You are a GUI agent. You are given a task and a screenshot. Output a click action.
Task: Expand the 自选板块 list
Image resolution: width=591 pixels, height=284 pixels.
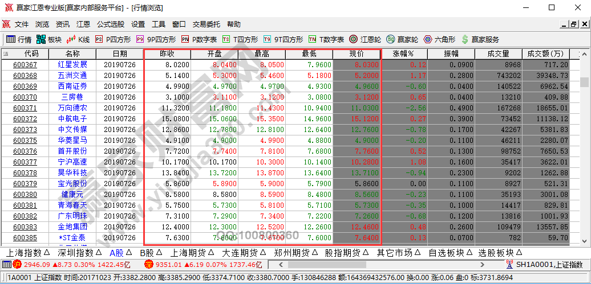[x=448, y=253]
